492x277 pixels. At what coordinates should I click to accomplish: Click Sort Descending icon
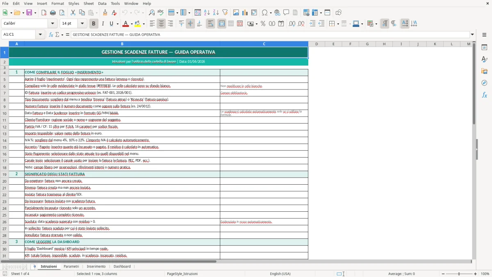click(216, 13)
